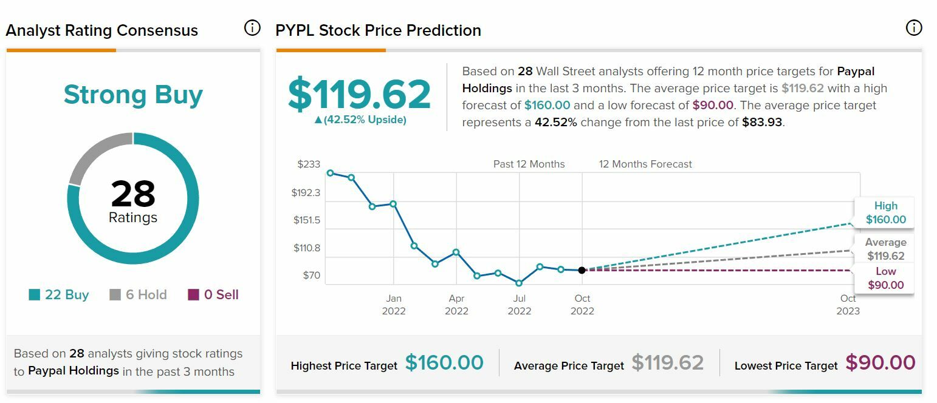Click the purple Sell legend swatch
Screen dimensions: 937x403
click(x=193, y=295)
